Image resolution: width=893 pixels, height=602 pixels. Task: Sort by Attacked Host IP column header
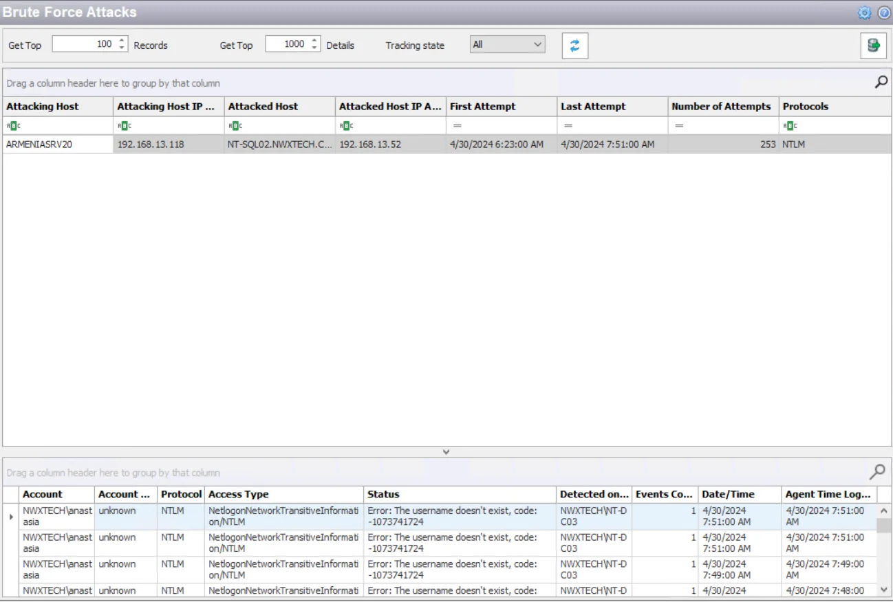(391, 107)
